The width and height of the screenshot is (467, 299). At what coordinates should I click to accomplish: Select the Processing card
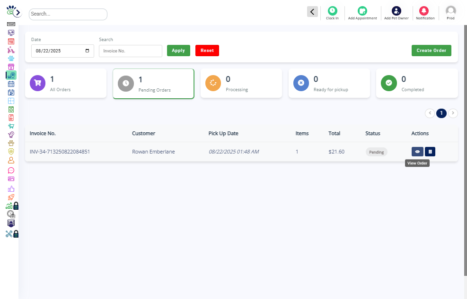[241, 83]
